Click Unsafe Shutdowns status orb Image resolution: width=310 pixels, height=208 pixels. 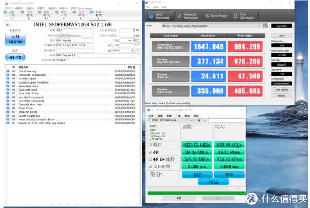pos(8,116)
